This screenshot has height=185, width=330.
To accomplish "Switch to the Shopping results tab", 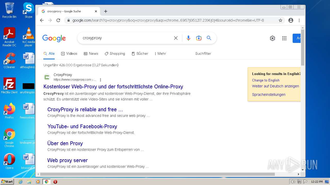I will coord(115,53).
